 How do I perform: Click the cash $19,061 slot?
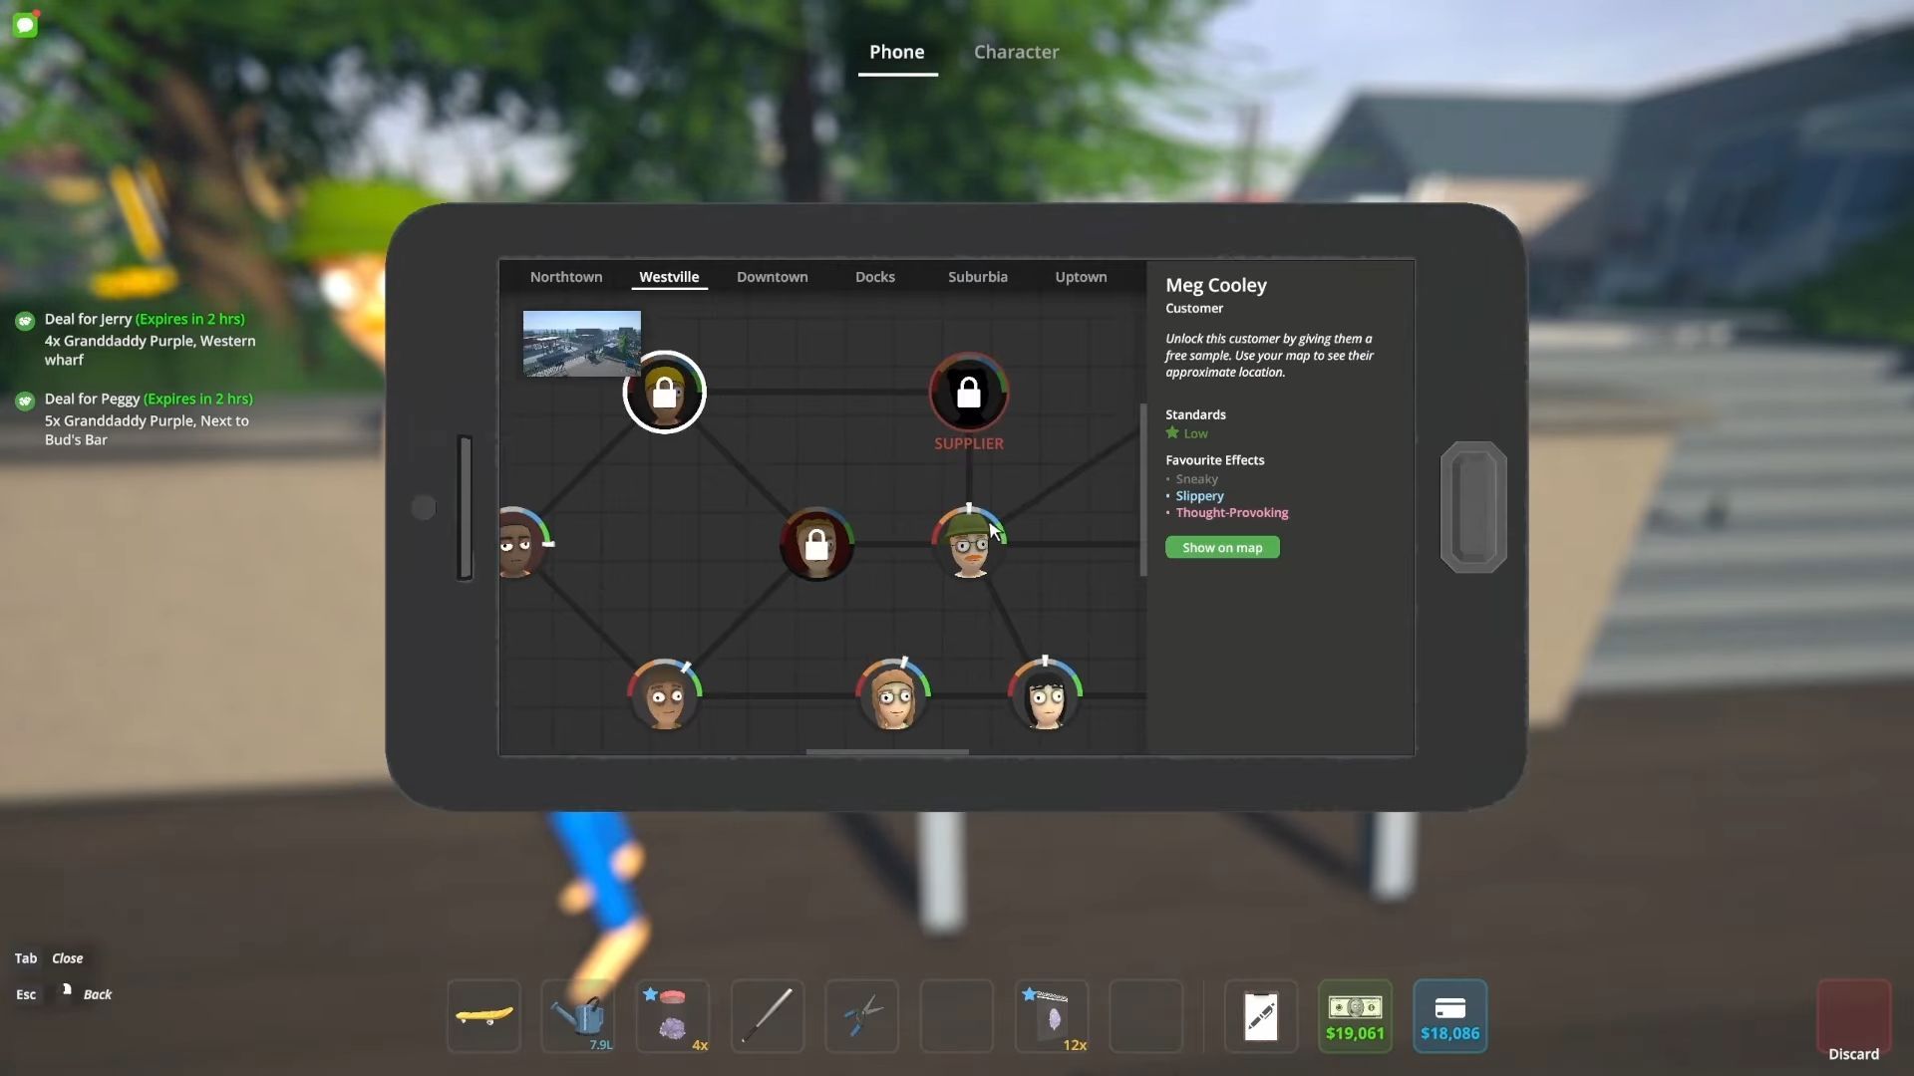pyautogui.click(x=1355, y=1015)
